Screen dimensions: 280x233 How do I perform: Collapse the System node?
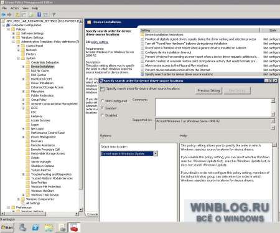[x=18, y=59]
